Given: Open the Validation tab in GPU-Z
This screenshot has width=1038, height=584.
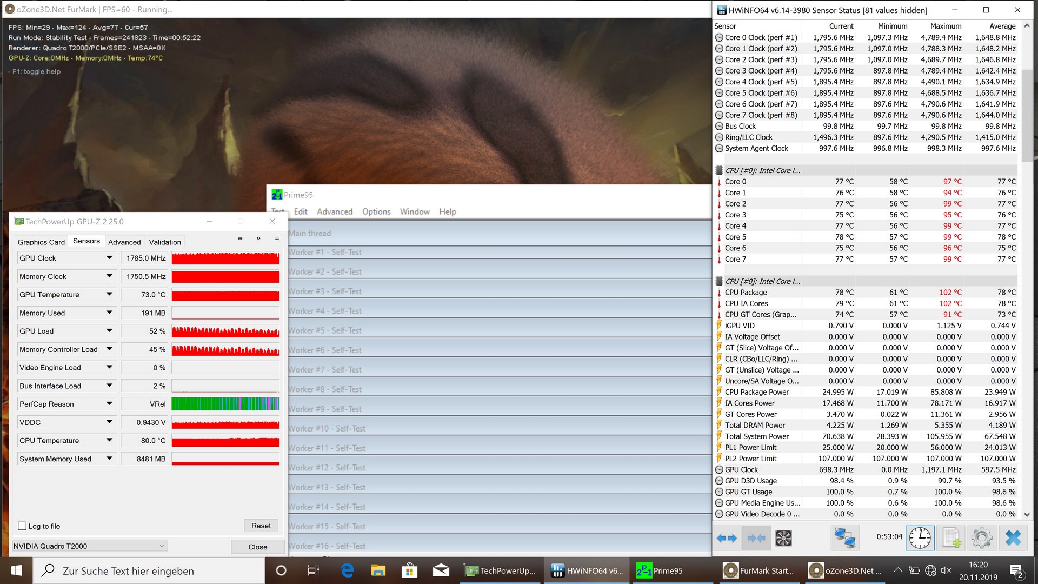Looking at the screenshot, I should click(165, 242).
